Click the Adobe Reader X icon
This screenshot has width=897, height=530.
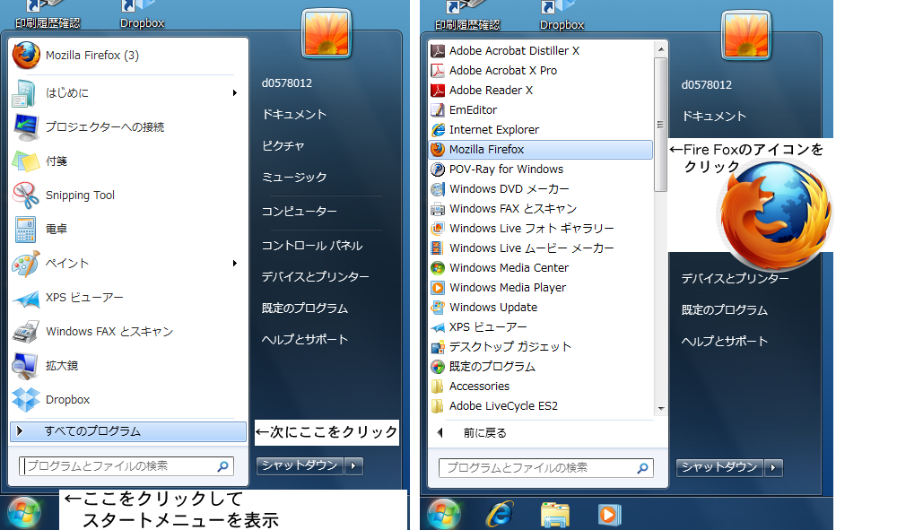(x=438, y=90)
